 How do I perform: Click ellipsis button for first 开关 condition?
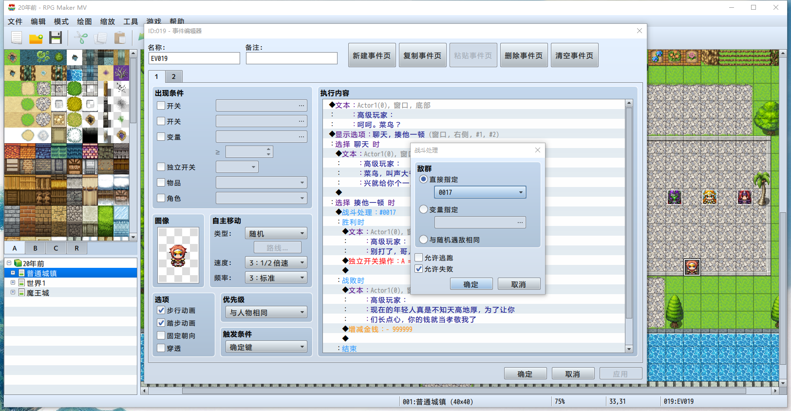(x=301, y=106)
